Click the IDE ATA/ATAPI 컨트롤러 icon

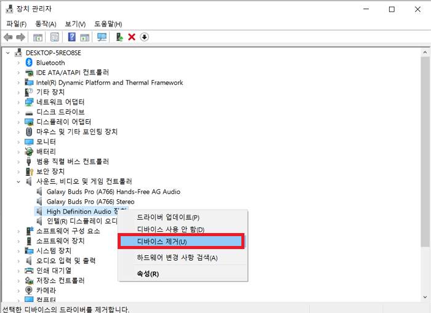click(29, 73)
